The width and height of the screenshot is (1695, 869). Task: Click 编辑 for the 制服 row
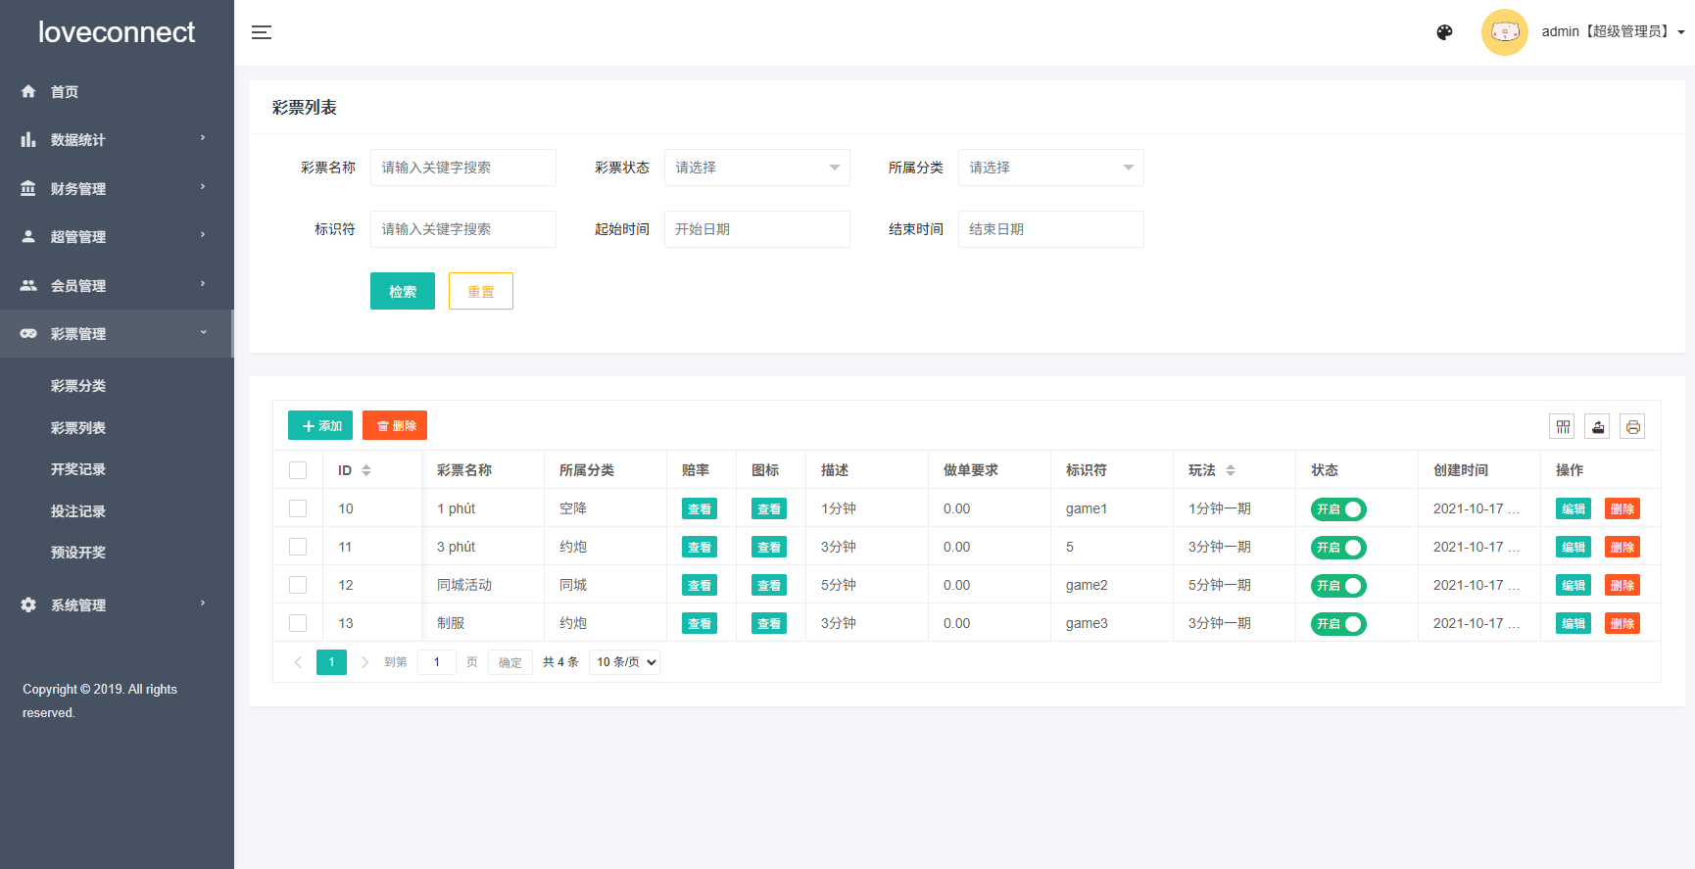click(x=1573, y=623)
